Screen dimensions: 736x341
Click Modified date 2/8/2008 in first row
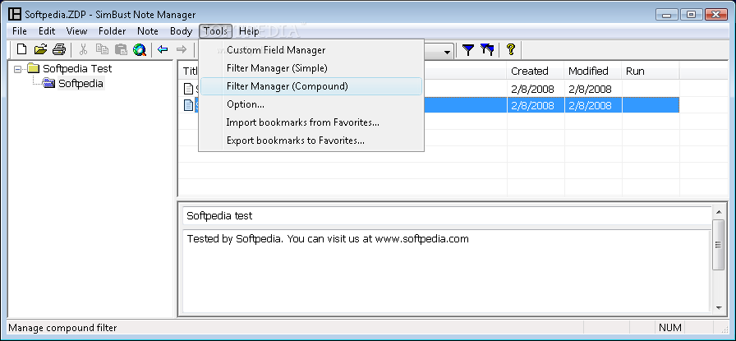pos(590,89)
